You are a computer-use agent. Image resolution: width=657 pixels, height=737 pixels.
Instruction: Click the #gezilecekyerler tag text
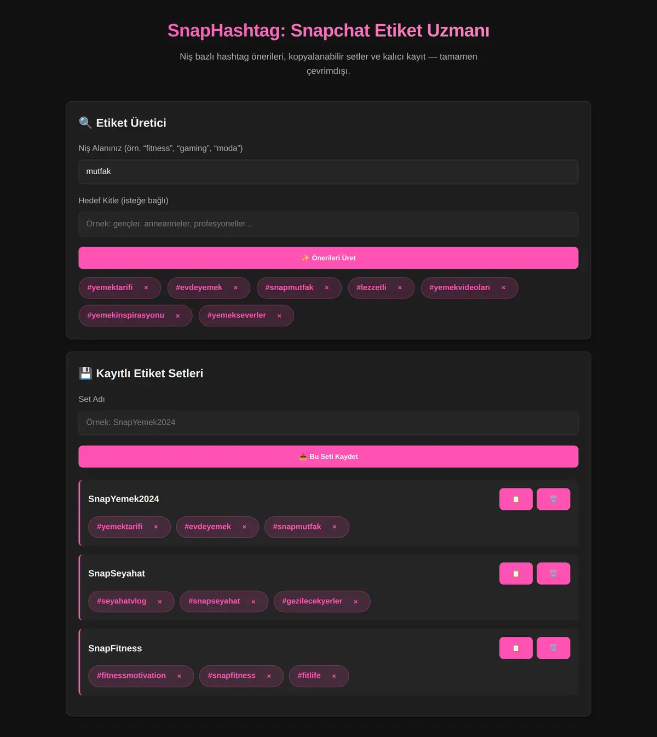(312, 601)
